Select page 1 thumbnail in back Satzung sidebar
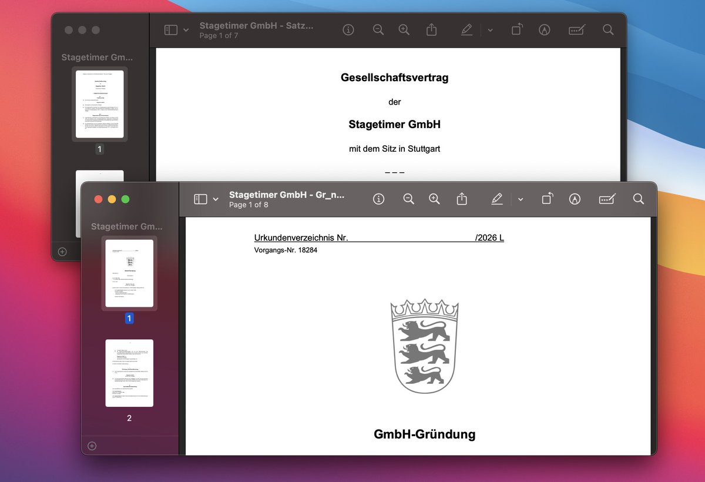705x482 pixels. tap(100, 104)
